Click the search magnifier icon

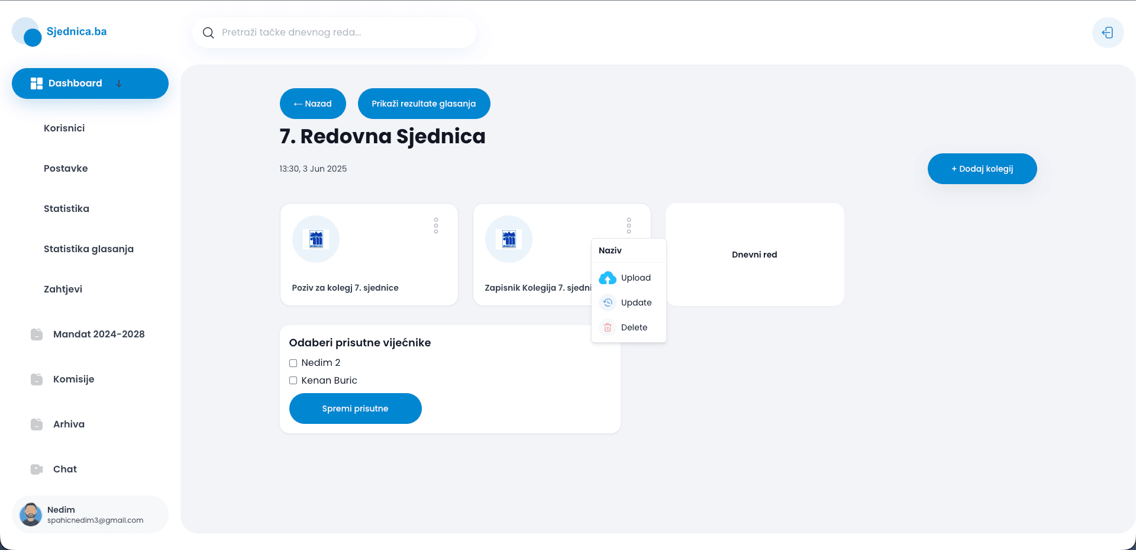click(208, 33)
